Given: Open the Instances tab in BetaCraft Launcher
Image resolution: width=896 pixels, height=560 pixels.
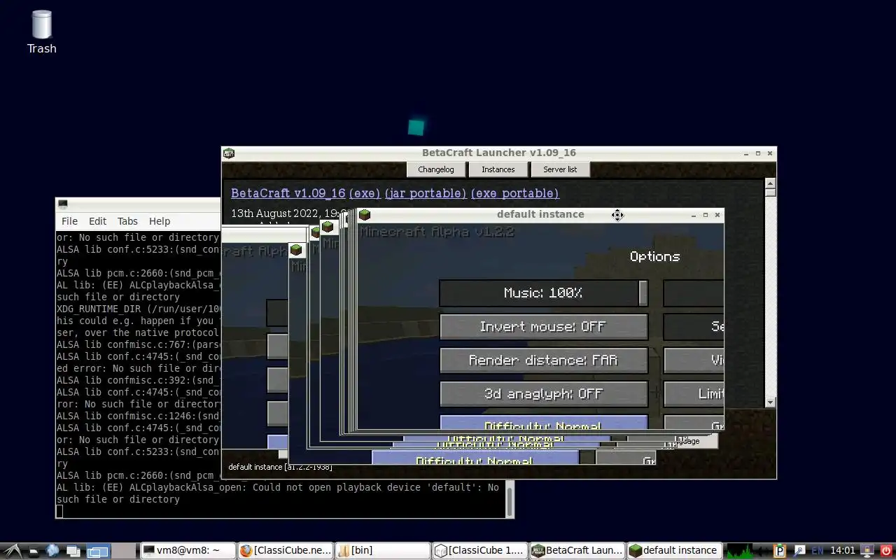Looking at the screenshot, I should 498,169.
